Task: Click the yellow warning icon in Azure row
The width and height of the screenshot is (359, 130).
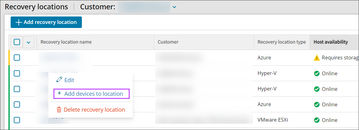Action: [x=317, y=58]
